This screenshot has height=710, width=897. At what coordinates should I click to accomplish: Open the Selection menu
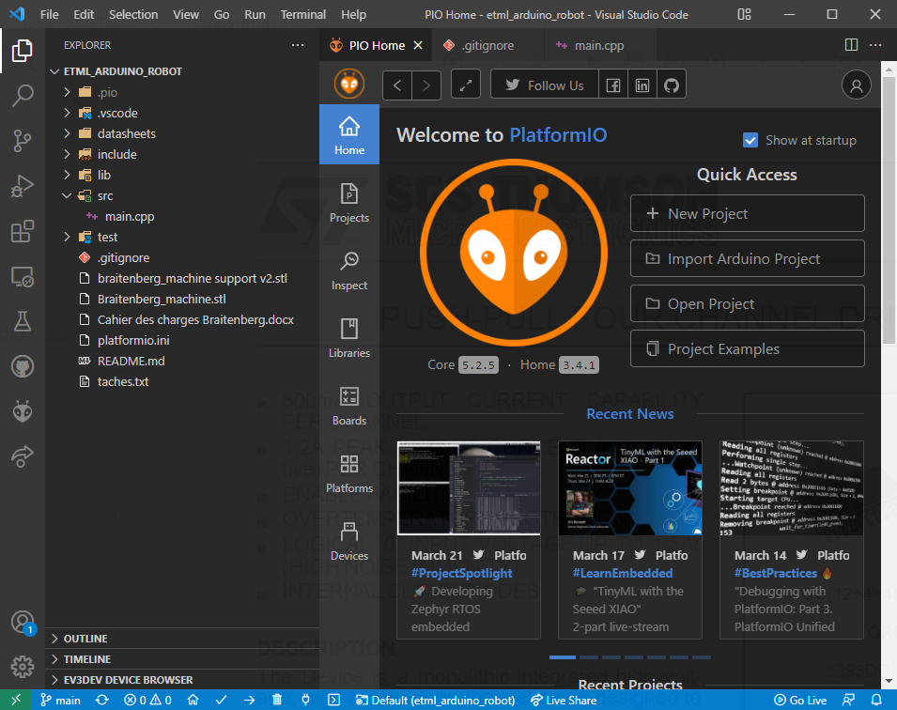tap(133, 14)
